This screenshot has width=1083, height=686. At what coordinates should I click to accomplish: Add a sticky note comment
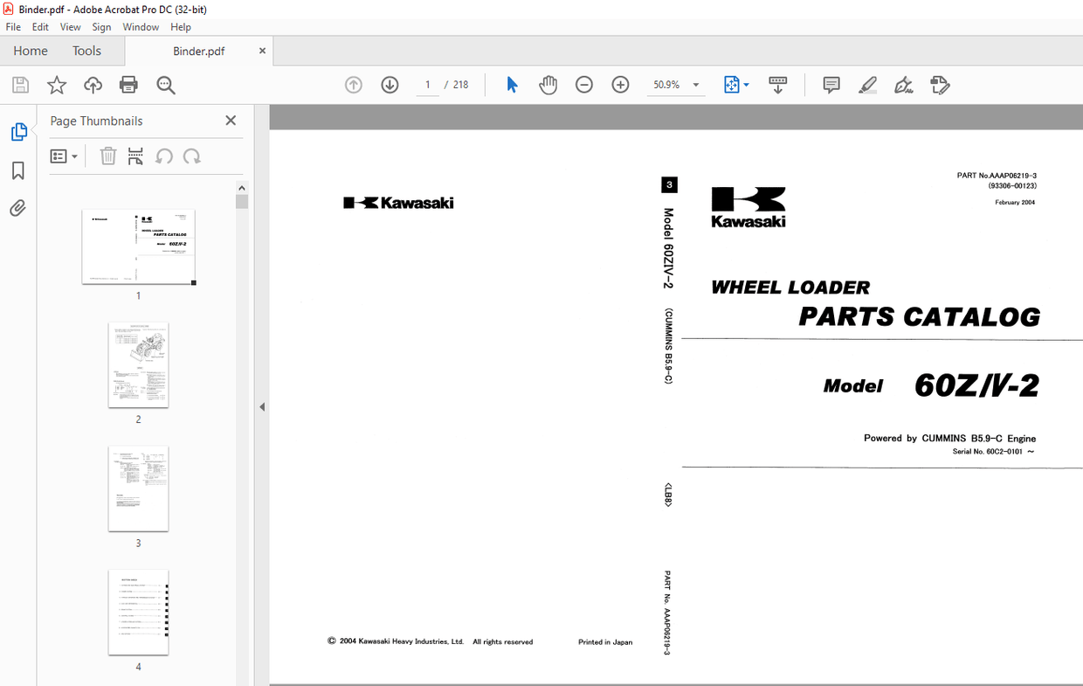coord(831,84)
